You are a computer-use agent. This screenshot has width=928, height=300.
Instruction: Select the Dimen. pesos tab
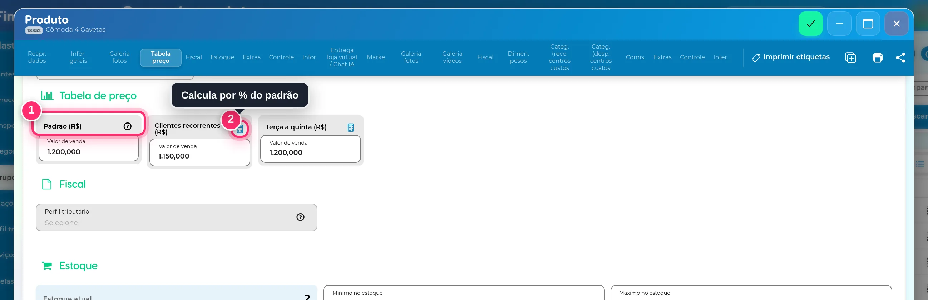click(518, 57)
